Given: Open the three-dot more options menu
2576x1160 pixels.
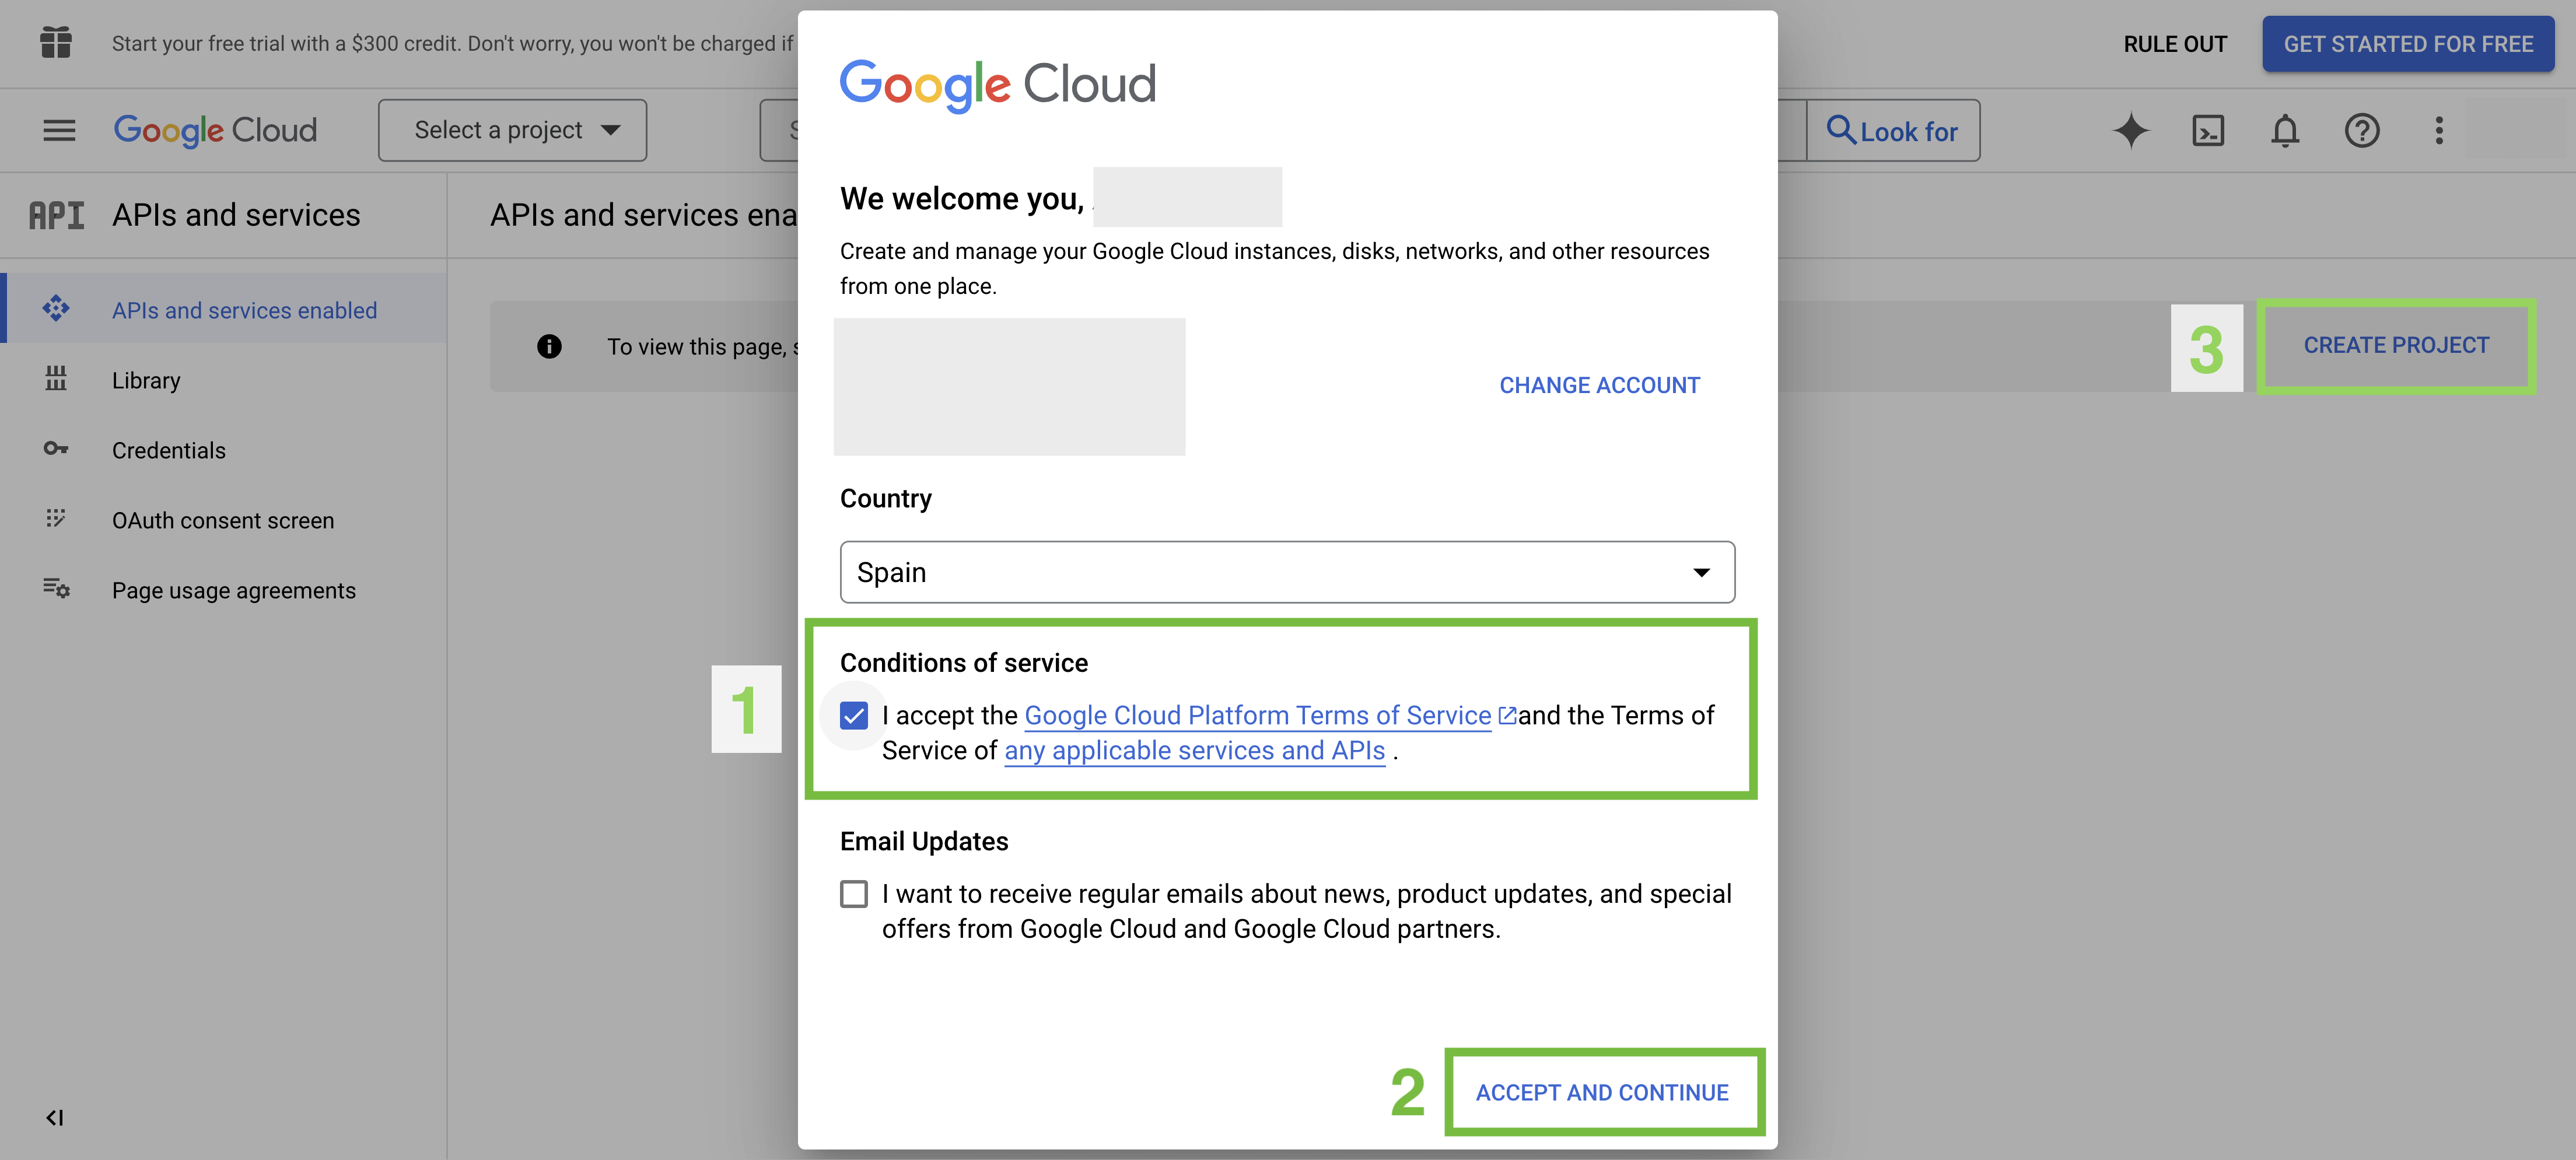Looking at the screenshot, I should coord(2439,130).
